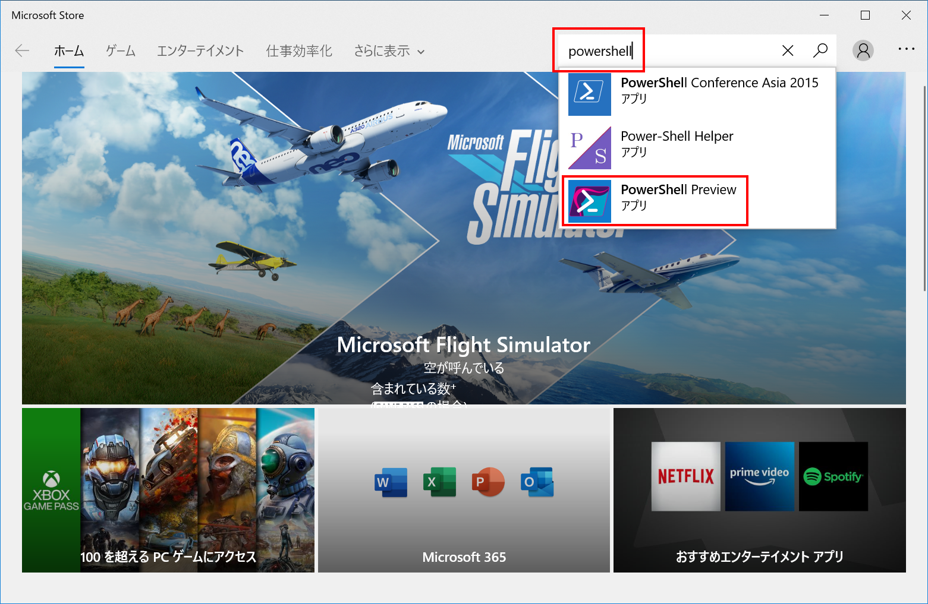
Task: Open the See more (...) menu
Action: [906, 50]
